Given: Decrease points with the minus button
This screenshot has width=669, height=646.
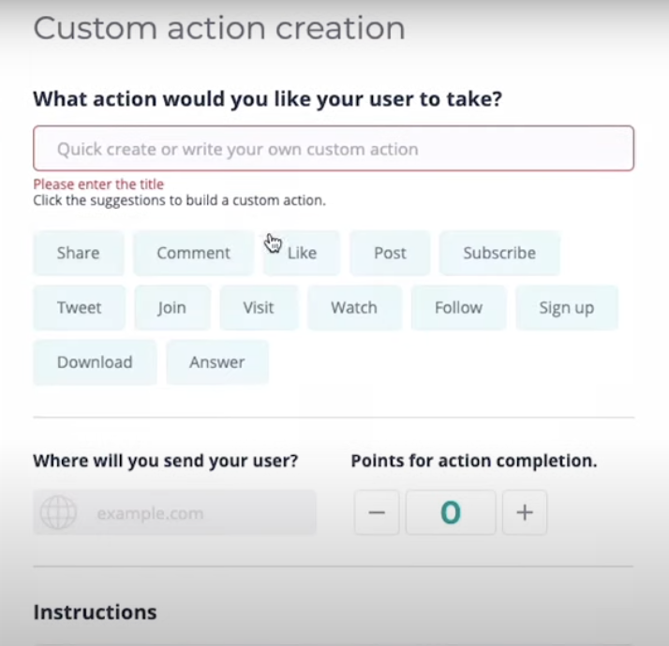Looking at the screenshot, I should pos(377,512).
